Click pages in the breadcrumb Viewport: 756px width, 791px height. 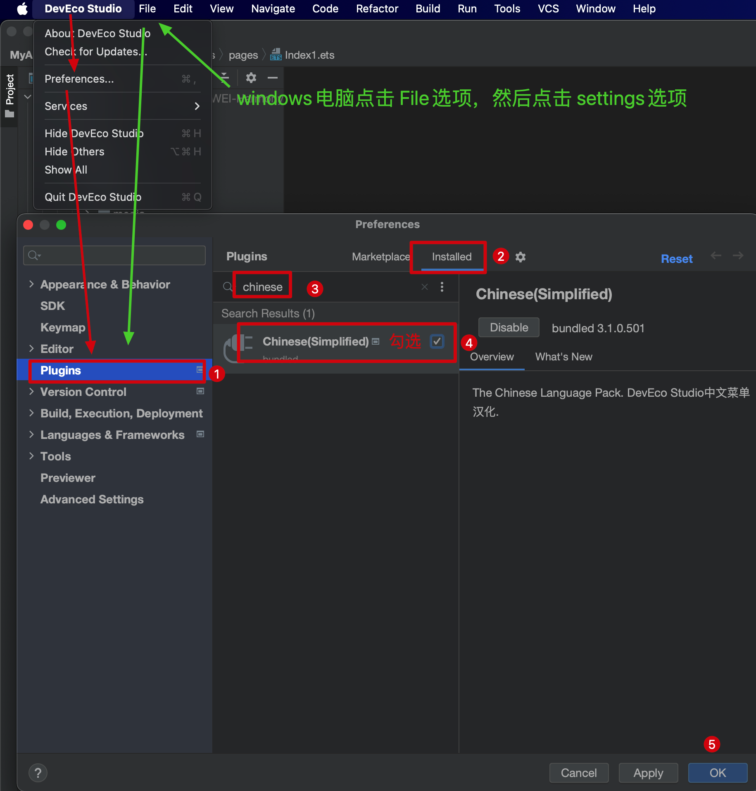point(243,55)
